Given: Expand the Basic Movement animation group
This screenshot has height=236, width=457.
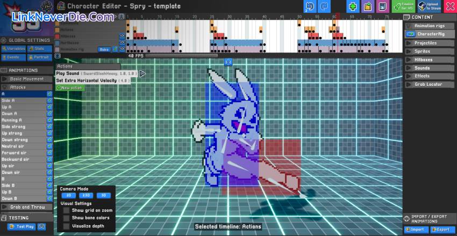Looking at the screenshot, I should click(27, 79).
